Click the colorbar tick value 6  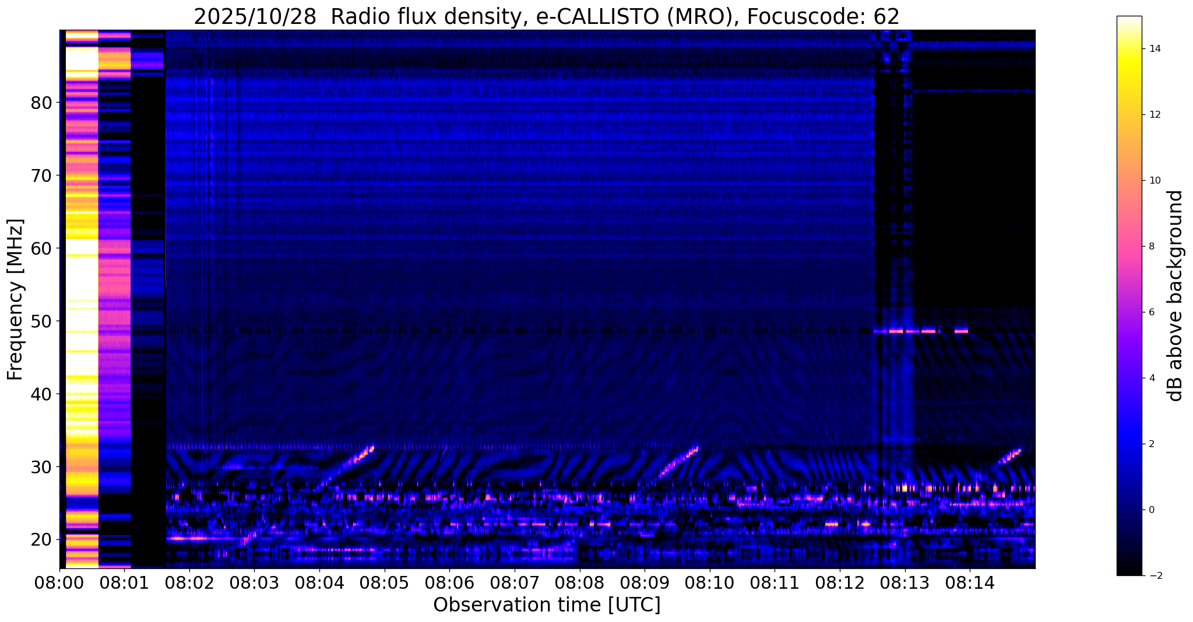[x=1151, y=312]
